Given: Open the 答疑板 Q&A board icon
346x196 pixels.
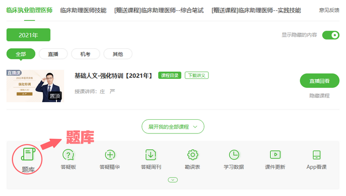Looking at the screenshot, I should 69,155.
